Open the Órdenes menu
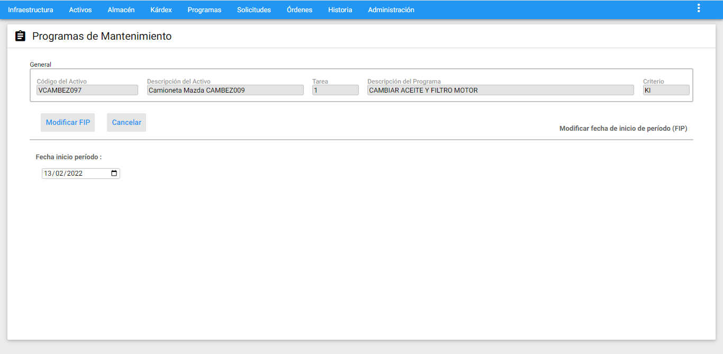Screen dimensions: 723x354 [300, 10]
